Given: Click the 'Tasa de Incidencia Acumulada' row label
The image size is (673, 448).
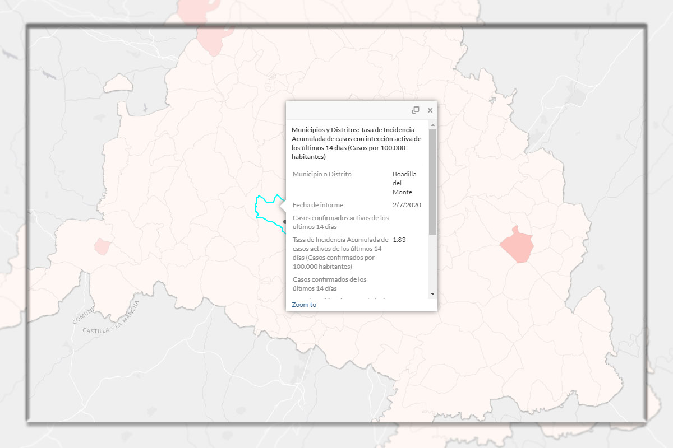Looking at the screenshot, I should [x=340, y=253].
